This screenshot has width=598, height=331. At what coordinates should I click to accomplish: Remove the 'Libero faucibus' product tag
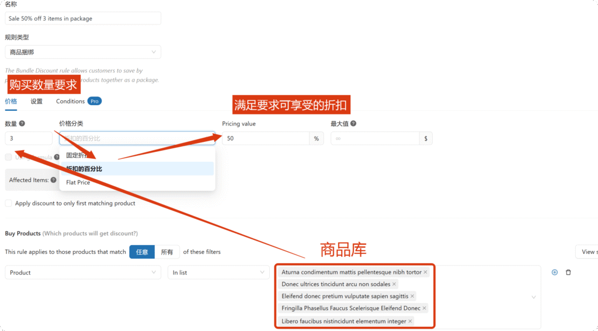pyautogui.click(x=411, y=321)
